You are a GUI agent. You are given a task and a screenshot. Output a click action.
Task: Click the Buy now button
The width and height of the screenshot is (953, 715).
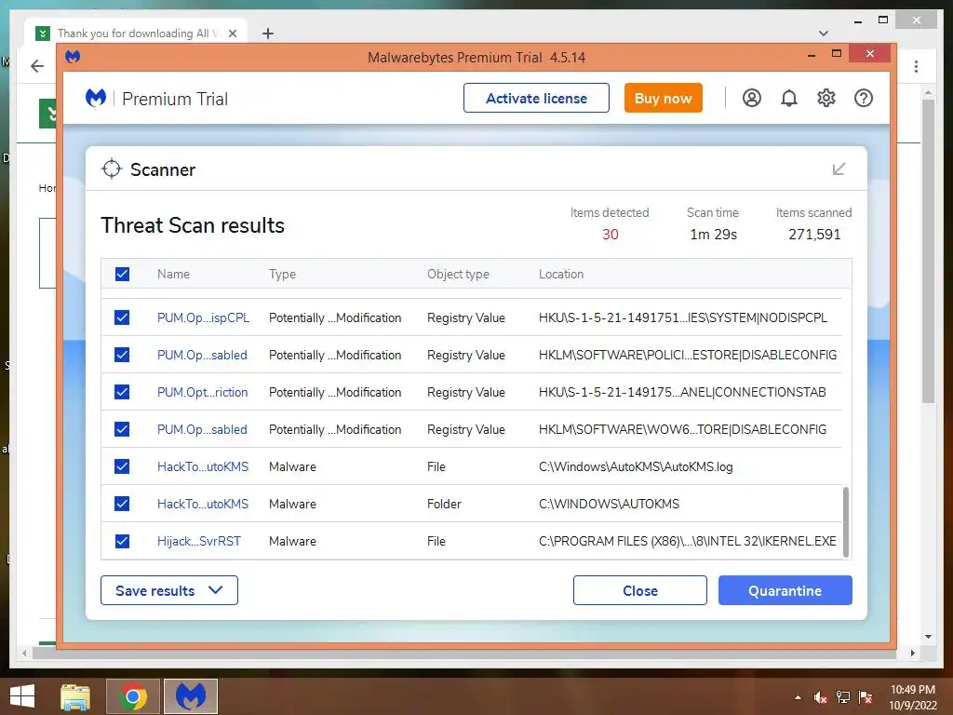pyautogui.click(x=663, y=98)
